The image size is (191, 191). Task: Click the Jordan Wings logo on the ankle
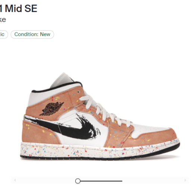click(51, 109)
